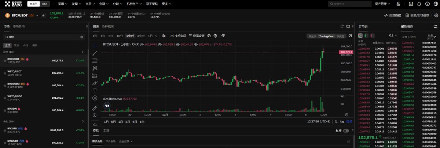Open chart settings gear icon

pyautogui.click(x=215, y=36)
